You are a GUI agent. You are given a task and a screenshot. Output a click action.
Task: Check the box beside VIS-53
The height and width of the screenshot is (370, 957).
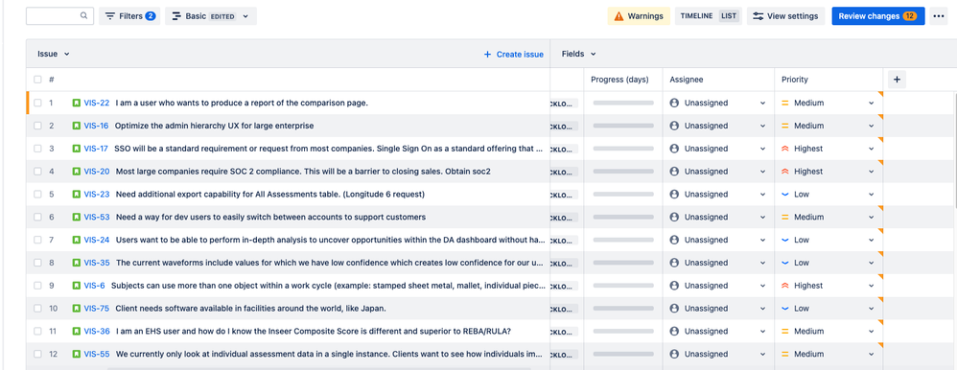[x=37, y=218]
